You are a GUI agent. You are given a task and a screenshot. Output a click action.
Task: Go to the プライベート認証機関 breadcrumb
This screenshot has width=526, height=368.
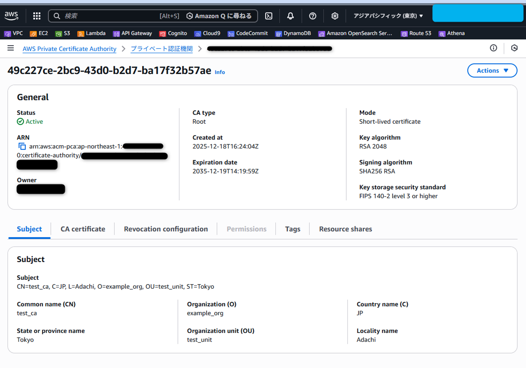161,49
